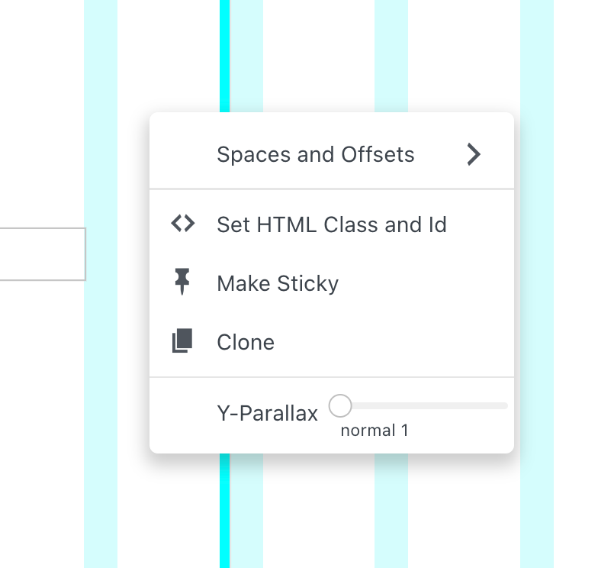Click the stacked-pages icon beside Clone
Screen dimensions: 598x568
(182, 341)
